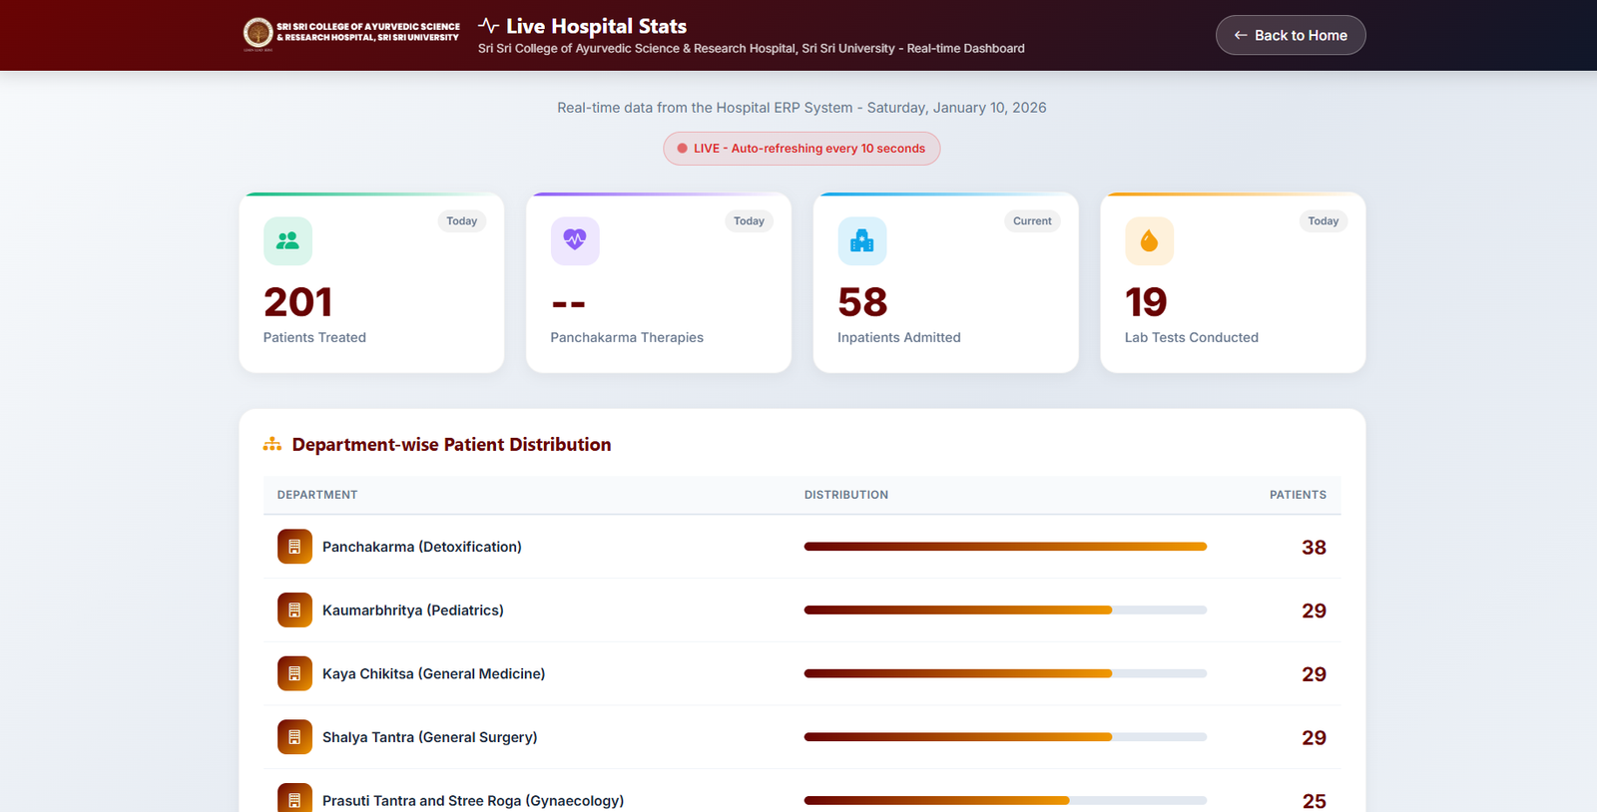Click the Today badge on Patients Treated card
Image resolution: width=1597 pixels, height=812 pixels.
(x=461, y=221)
